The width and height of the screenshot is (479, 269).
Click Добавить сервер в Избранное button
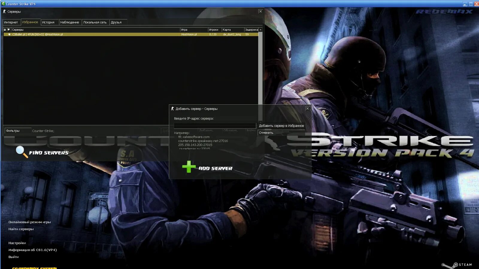click(x=281, y=126)
